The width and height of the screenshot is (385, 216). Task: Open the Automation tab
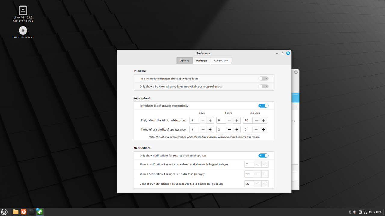[x=221, y=61]
